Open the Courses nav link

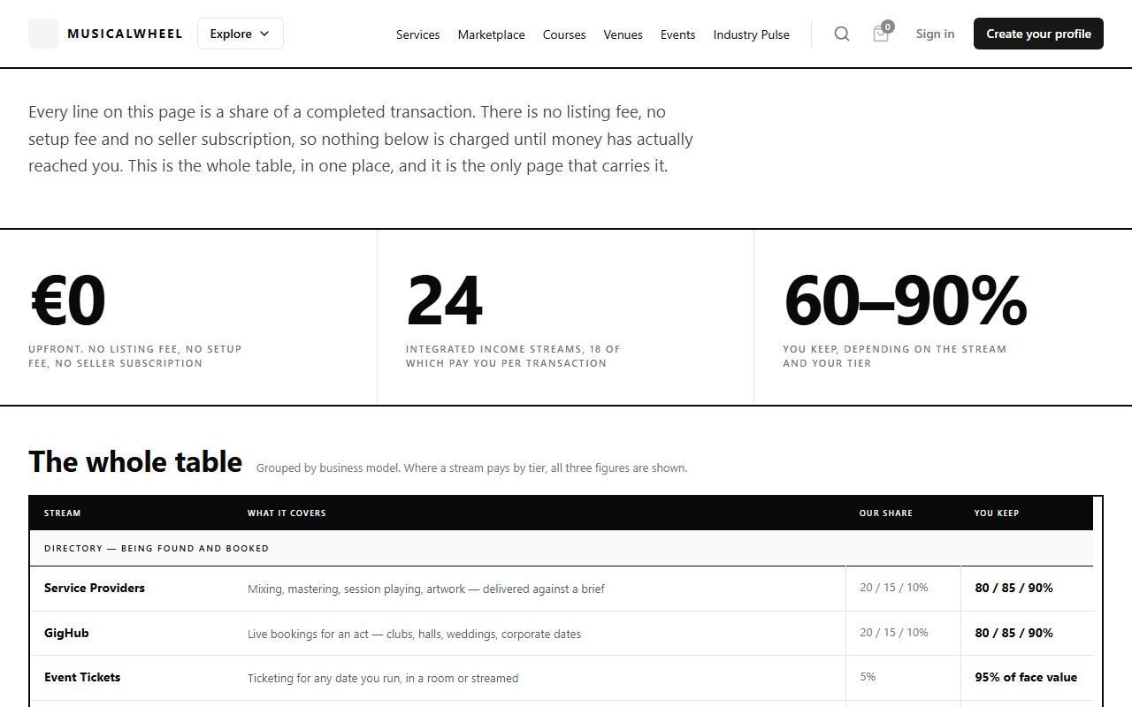click(564, 34)
